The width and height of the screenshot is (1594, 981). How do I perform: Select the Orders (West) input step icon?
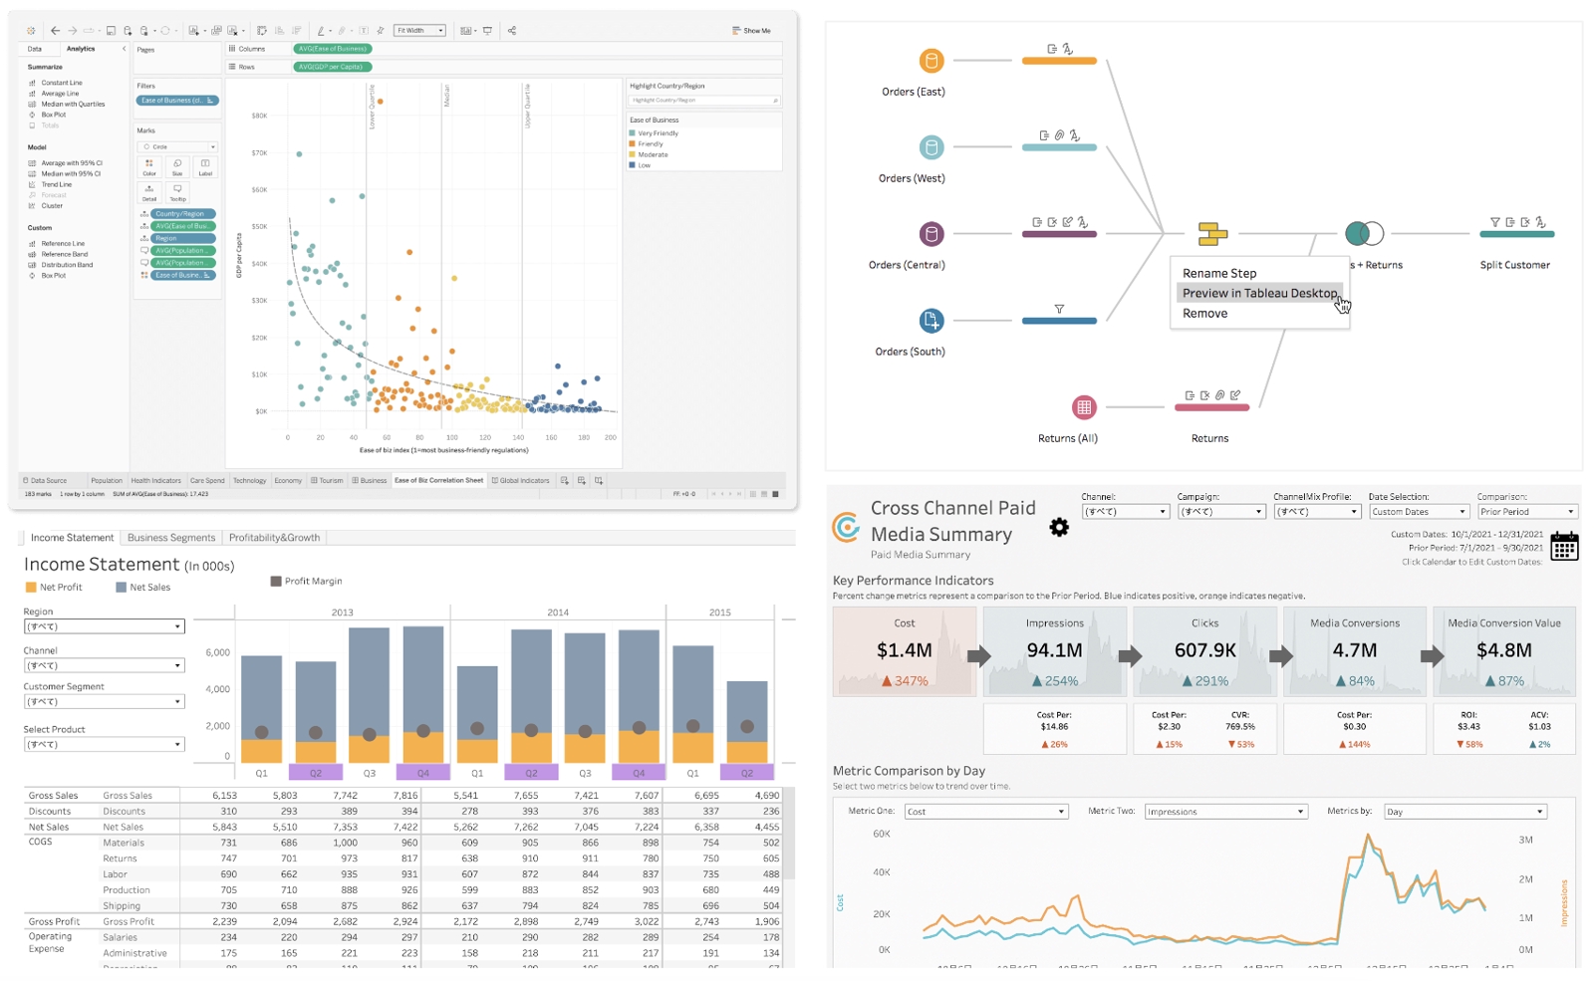931,147
